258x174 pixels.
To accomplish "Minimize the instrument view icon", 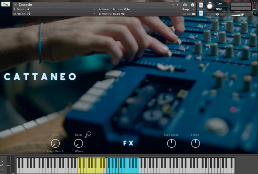I will (255, 6).
